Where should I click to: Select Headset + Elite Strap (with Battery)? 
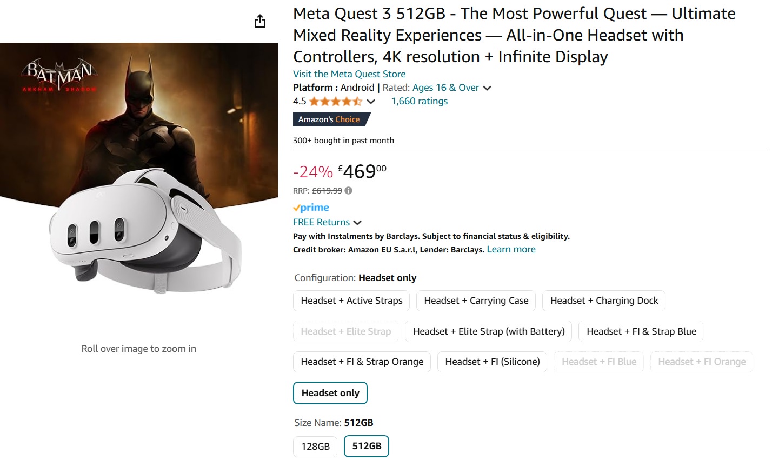pyautogui.click(x=488, y=331)
